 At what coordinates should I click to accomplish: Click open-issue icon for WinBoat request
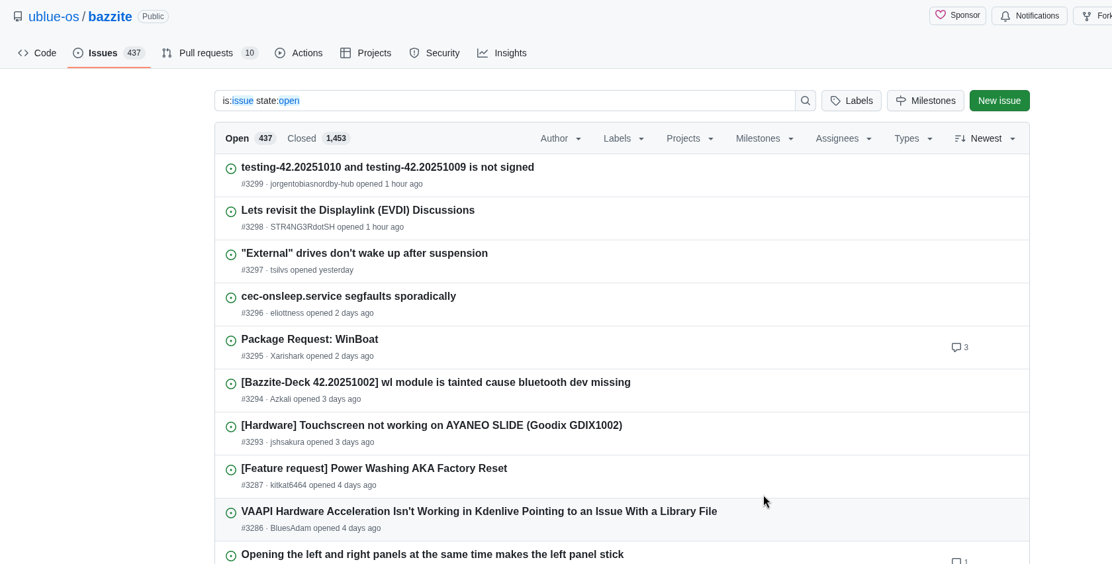point(231,341)
